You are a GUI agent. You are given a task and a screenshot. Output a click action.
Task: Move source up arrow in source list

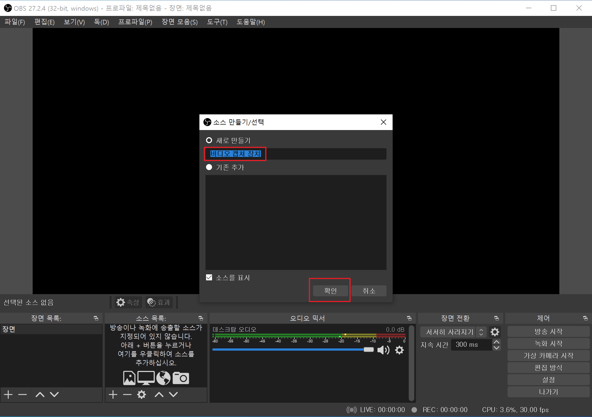tap(159, 395)
